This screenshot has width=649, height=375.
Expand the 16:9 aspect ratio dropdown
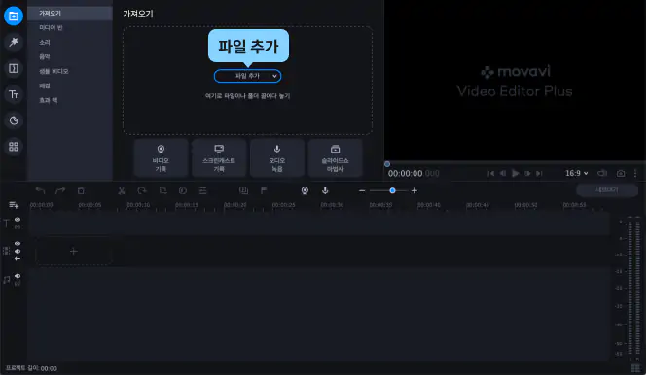(x=577, y=173)
